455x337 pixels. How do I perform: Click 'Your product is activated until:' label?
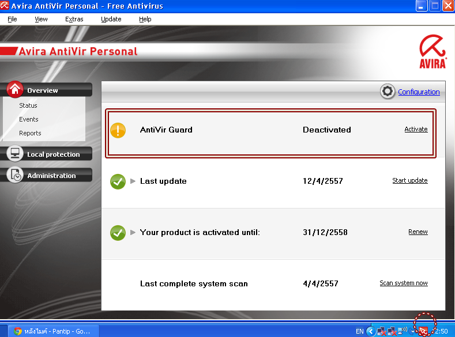tap(200, 232)
